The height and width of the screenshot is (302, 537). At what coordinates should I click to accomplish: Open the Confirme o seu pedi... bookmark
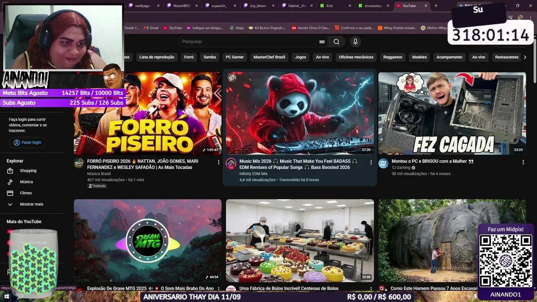pyautogui.click(x=354, y=28)
